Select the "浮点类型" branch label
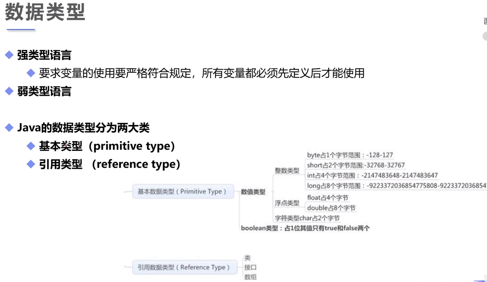This screenshot has width=487, height=282. 287,203
